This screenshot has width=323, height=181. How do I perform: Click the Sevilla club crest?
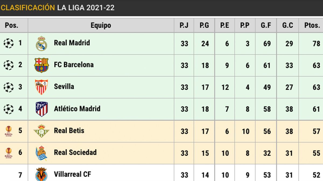(41, 87)
